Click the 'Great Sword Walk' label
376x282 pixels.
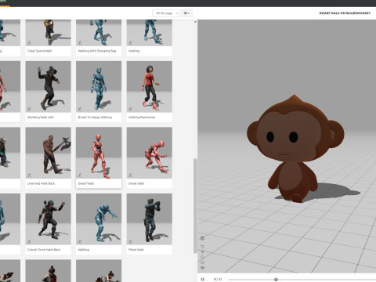point(40,51)
